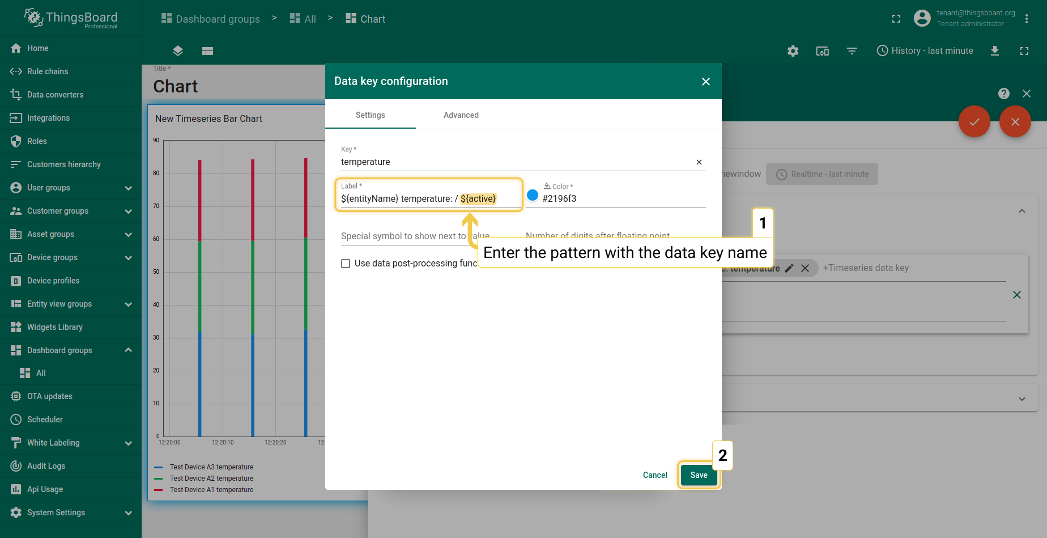Pick the blue color swatch
Image resolution: width=1047 pixels, height=538 pixels.
coord(533,195)
